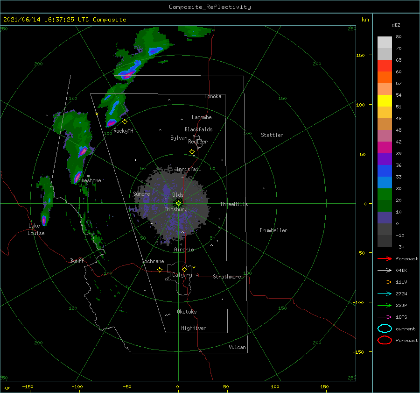This screenshot has width=420, height=393.
Task: Click the yellow diamond marker above Calgary label
Action: point(184,269)
